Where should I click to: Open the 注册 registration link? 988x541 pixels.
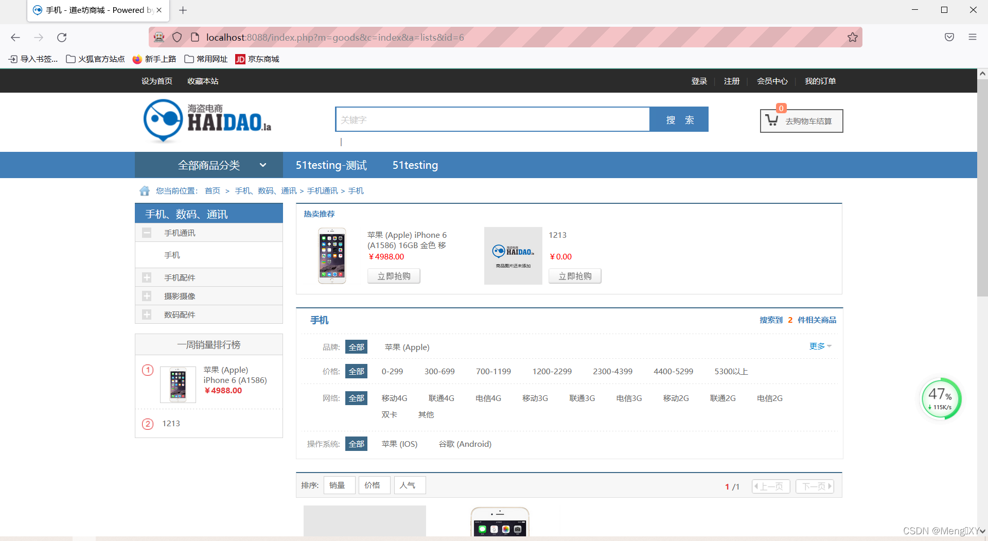731,81
